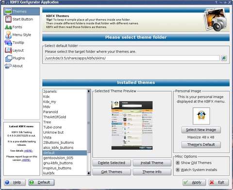
Task: Select the TheArtOfGold theme
Action: point(65,117)
